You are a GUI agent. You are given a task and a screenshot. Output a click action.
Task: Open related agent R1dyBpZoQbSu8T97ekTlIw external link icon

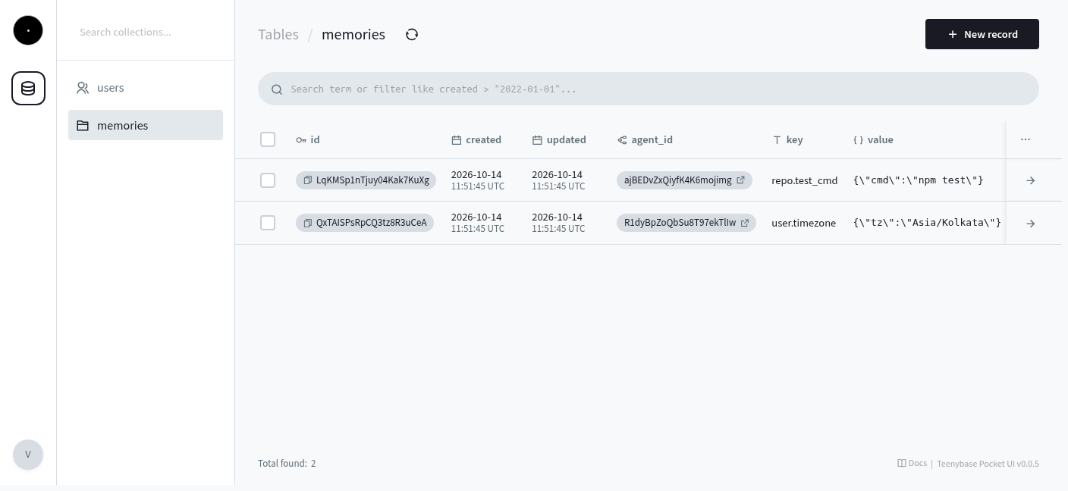745,223
